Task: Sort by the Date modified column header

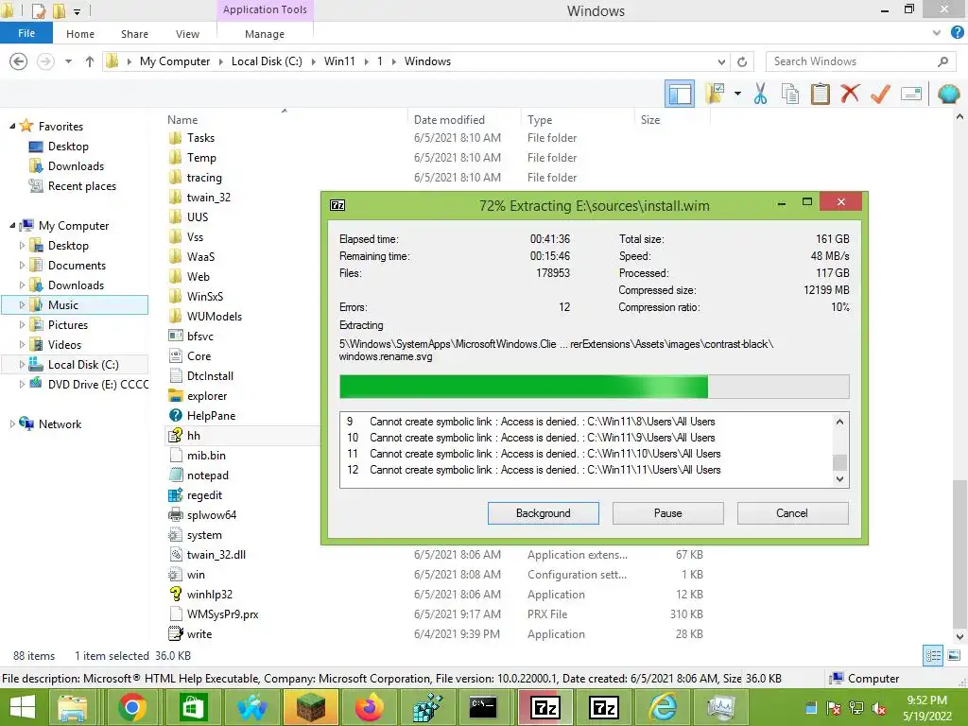Action: pos(449,120)
